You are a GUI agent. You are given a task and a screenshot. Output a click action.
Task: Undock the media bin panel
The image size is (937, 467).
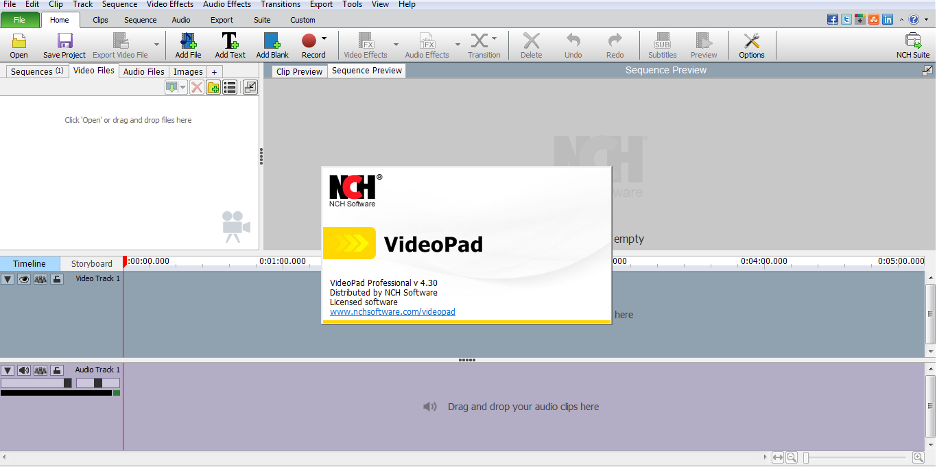(x=250, y=87)
